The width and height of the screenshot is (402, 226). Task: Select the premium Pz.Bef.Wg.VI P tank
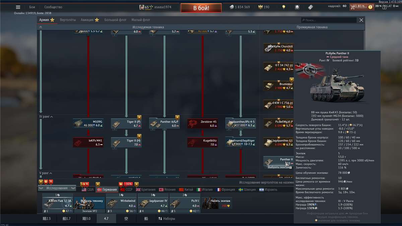pos(278,124)
